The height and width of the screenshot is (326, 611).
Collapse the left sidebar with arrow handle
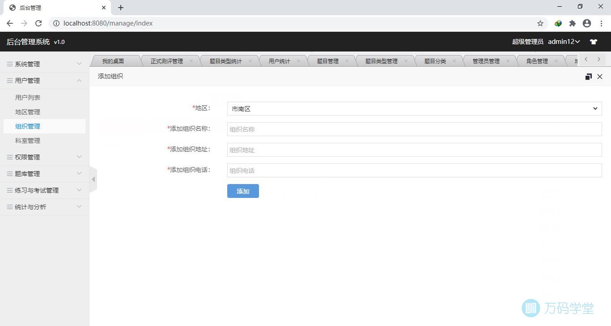93,180
